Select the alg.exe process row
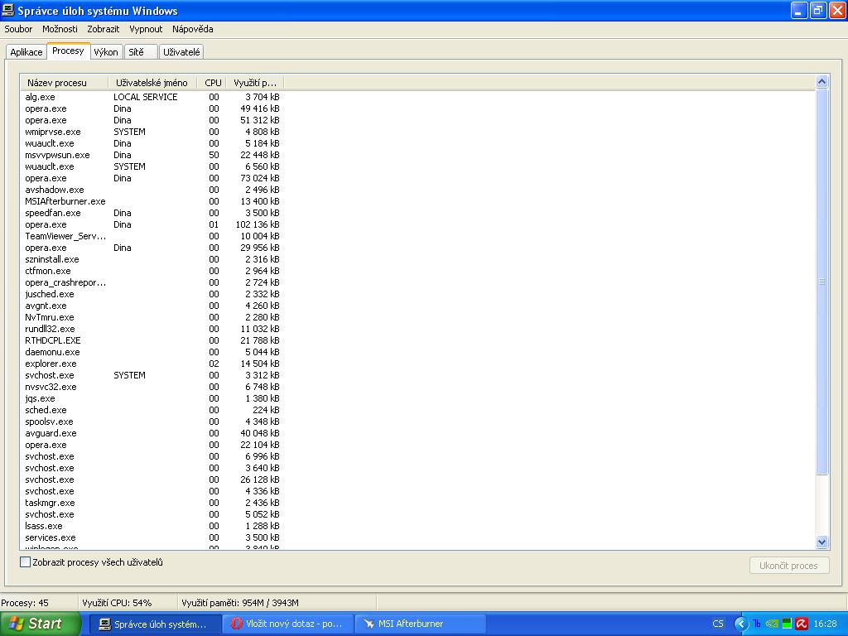 point(152,97)
